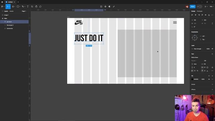Select the hamburger layer
Viewport: 215px width, 121px height.
point(14,29)
